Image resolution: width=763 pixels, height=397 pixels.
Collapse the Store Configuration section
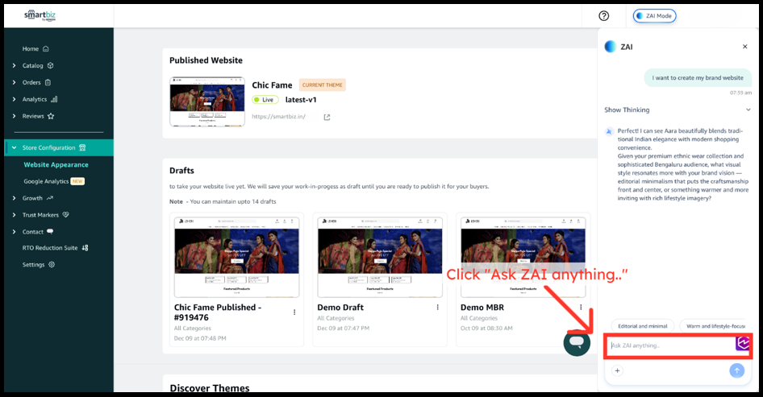(x=15, y=147)
